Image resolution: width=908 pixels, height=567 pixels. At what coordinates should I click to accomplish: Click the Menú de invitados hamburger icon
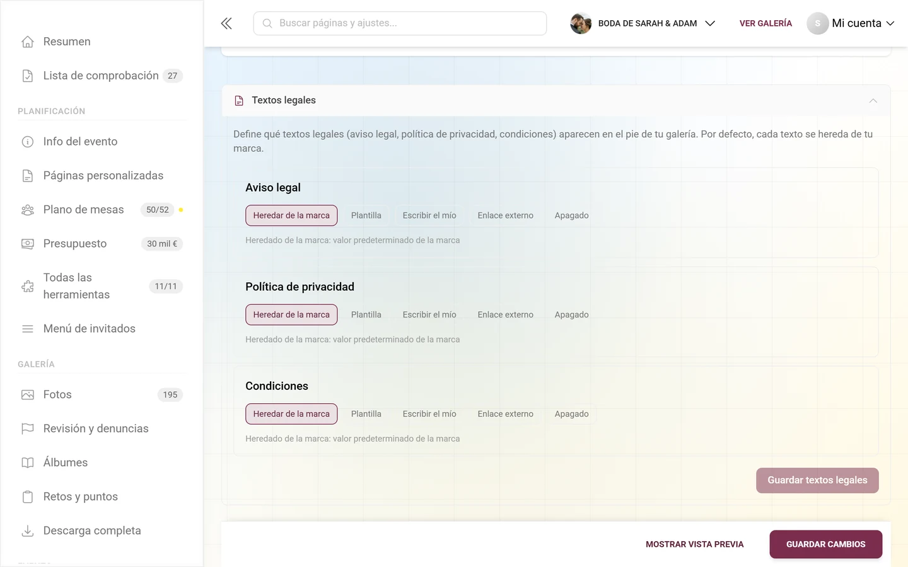click(x=28, y=329)
